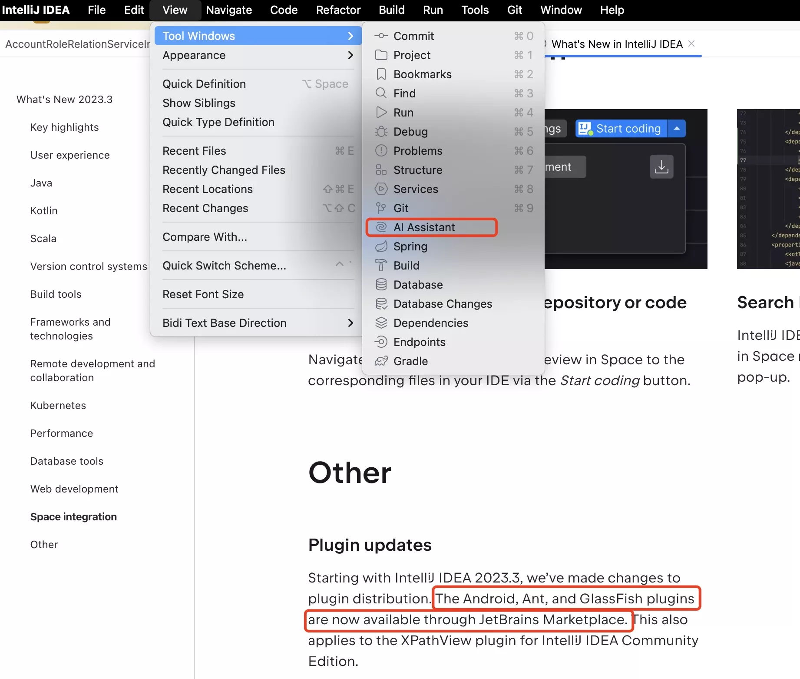Click the Services icon
The width and height of the screenshot is (800, 679).
381,189
